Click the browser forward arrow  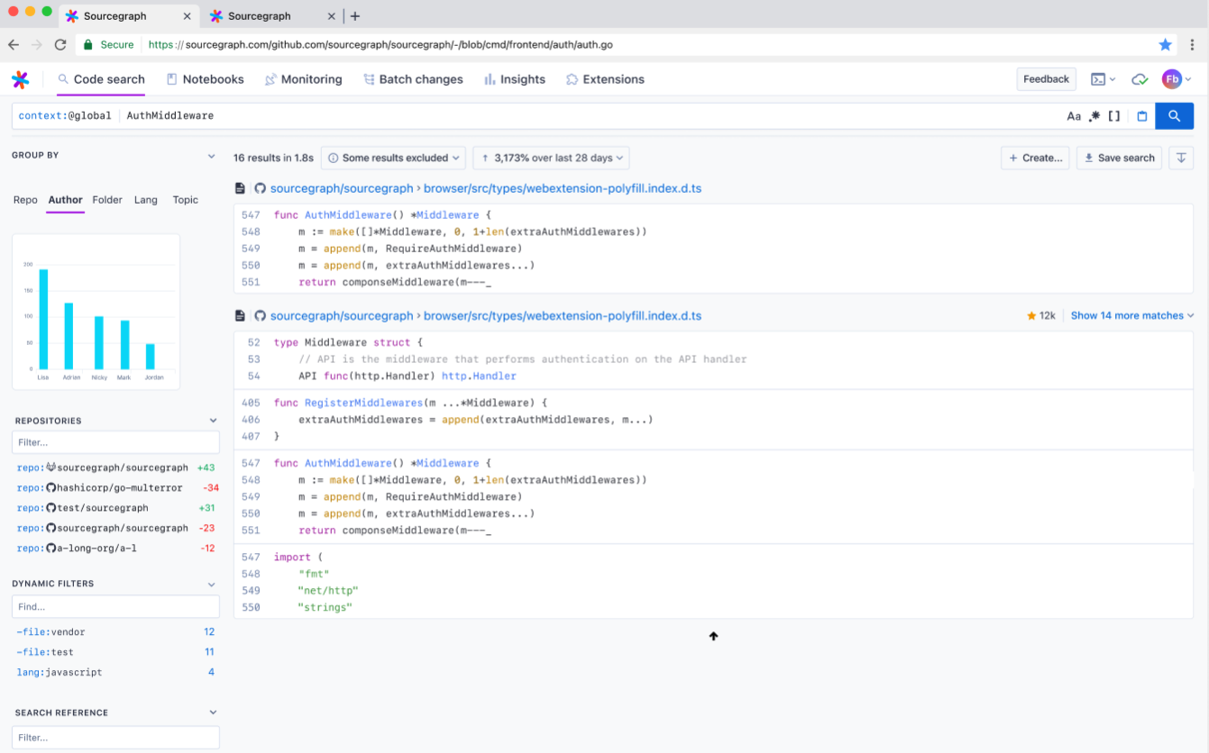(x=37, y=44)
